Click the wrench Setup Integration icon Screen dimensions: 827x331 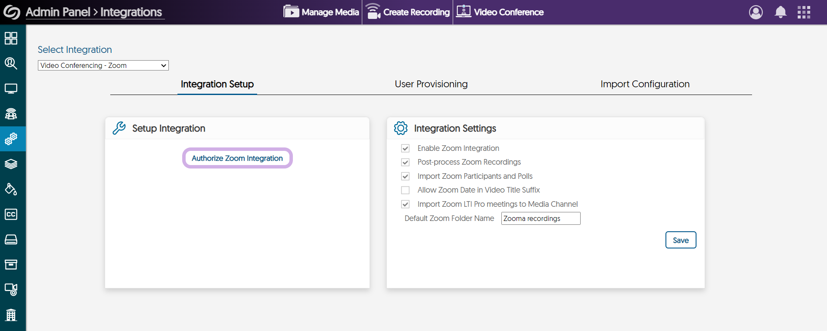click(x=119, y=128)
